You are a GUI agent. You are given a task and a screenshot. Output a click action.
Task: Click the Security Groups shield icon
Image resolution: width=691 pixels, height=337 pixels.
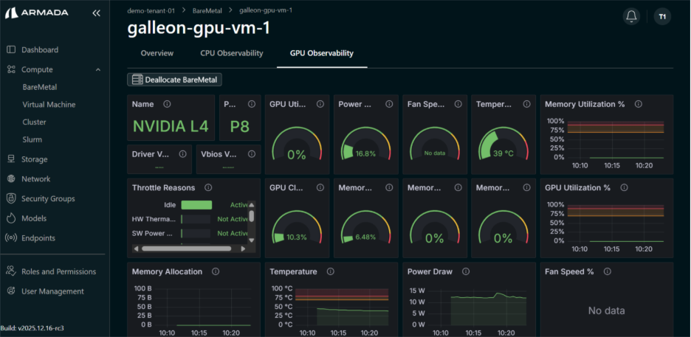[12, 198]
